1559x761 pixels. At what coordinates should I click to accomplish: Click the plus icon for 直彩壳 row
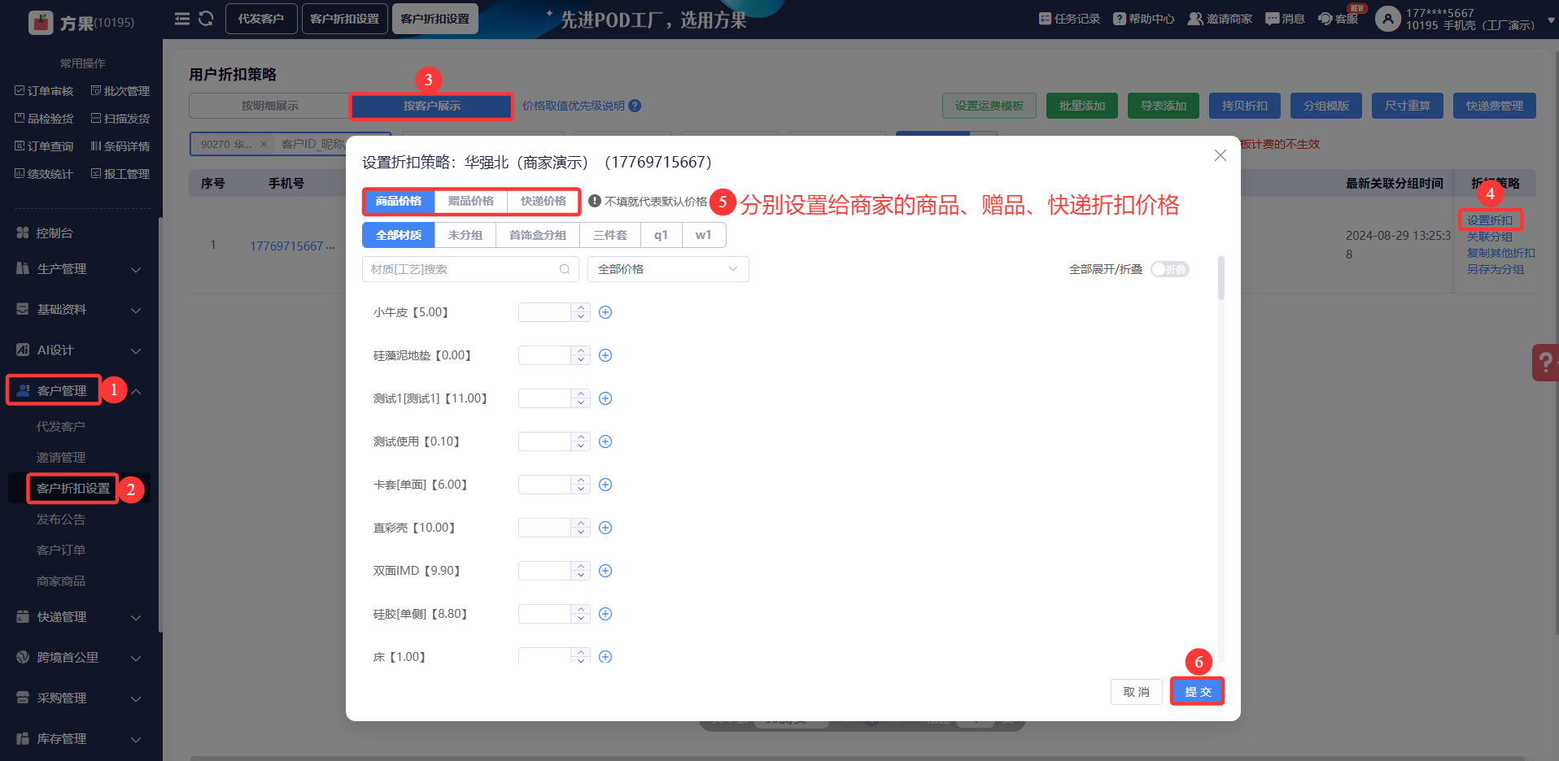pos(605,528)
